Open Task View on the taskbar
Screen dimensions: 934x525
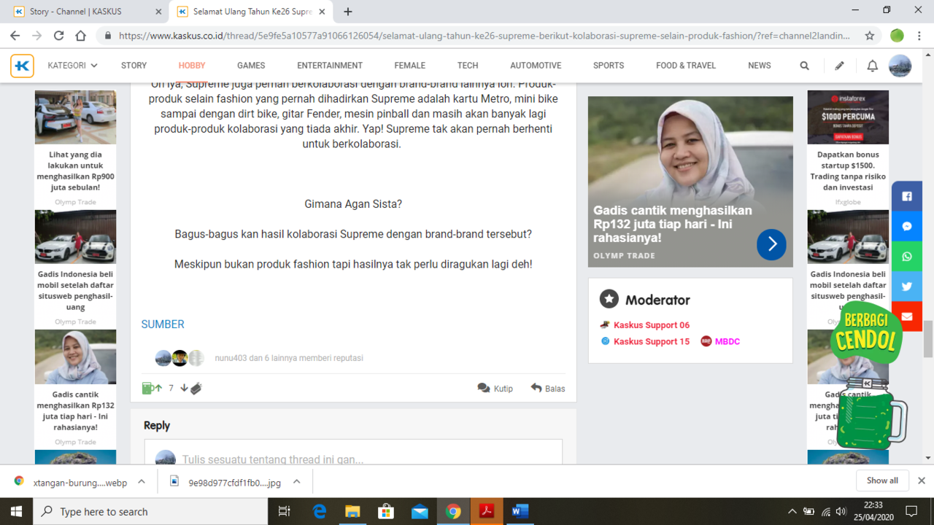click(285, 512)
